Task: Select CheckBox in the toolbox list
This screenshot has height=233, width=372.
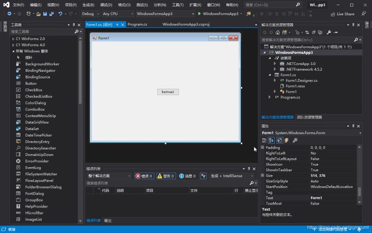Action: [33, 90]
